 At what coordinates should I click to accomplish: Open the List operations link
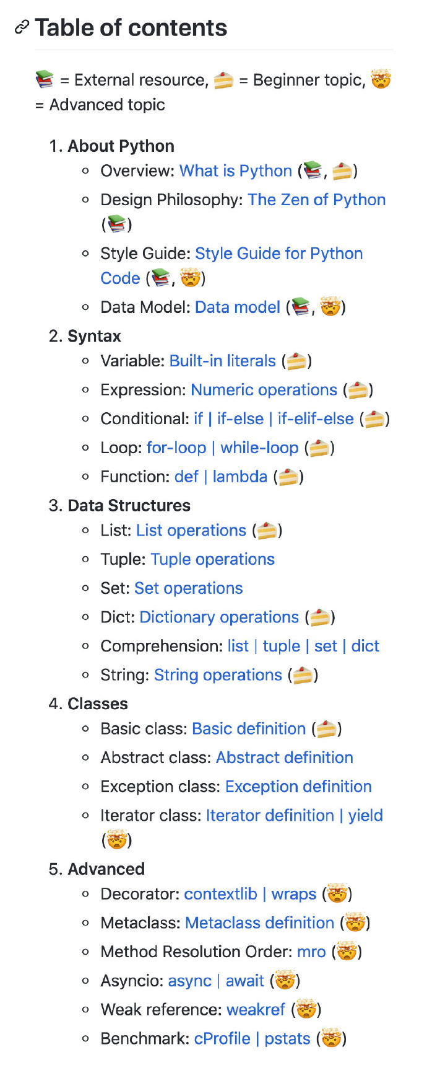191,530
